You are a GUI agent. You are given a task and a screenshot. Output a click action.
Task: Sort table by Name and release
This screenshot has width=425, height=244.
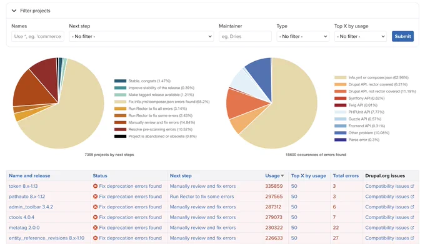(x=29, y=176)
